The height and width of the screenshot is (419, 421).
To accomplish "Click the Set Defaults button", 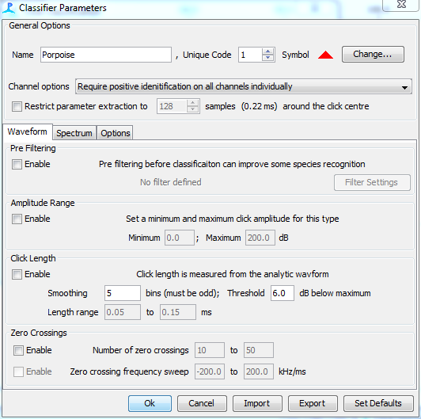I will point(378,403).
